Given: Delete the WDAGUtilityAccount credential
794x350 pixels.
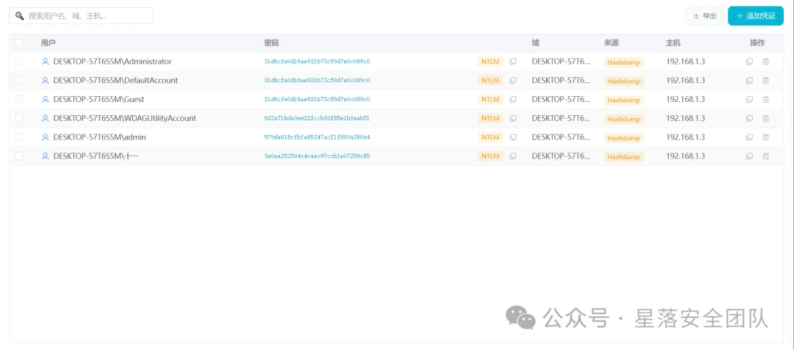Looking at the screenshot, I should [x=765, y=118].
